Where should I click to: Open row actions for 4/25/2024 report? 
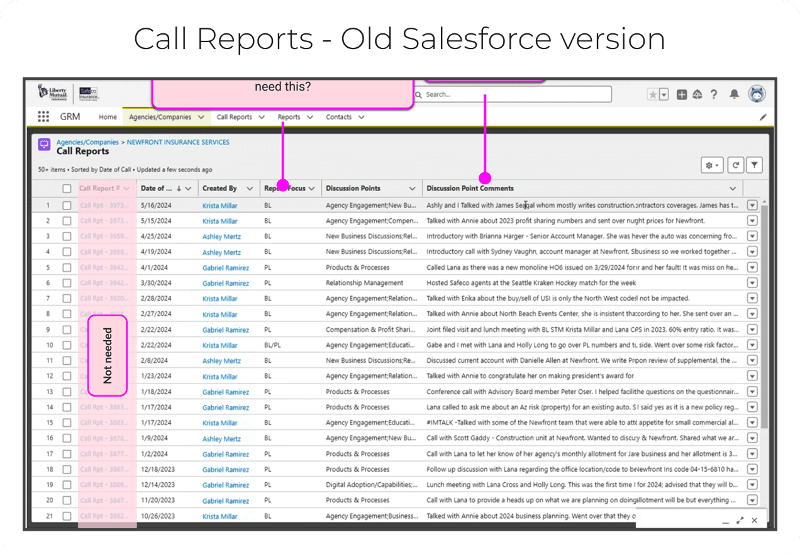(x=752, y=236)
